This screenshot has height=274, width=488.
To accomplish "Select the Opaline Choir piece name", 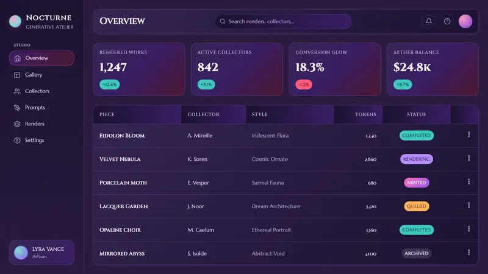I will point(120,230).
